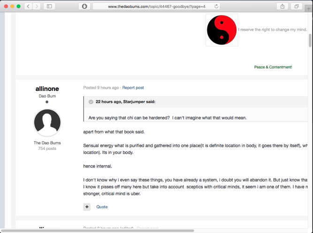Image resolution: width=313 pixels, height=233 pixels.
Task: Click 'The Dao Bums' group label
Action: tap(47, 143)
